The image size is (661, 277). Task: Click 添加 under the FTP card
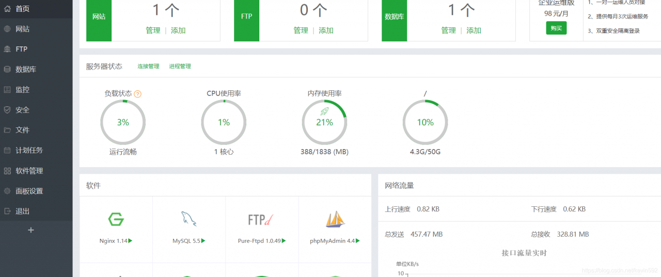[x=326, y=30]
